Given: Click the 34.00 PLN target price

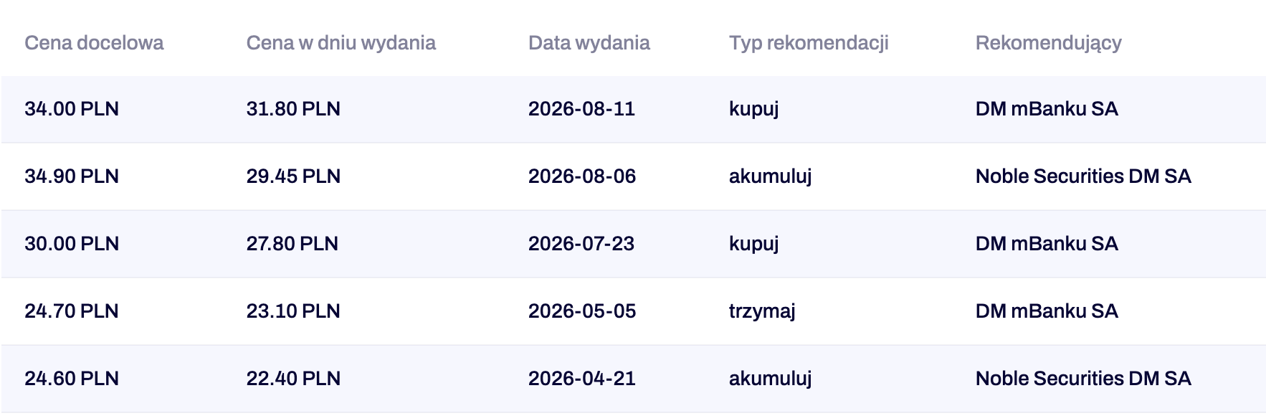Looking at the screenshot, I should (72, 109).
